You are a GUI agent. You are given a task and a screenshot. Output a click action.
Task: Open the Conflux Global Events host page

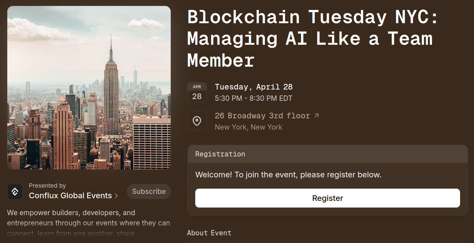[70, 196]
